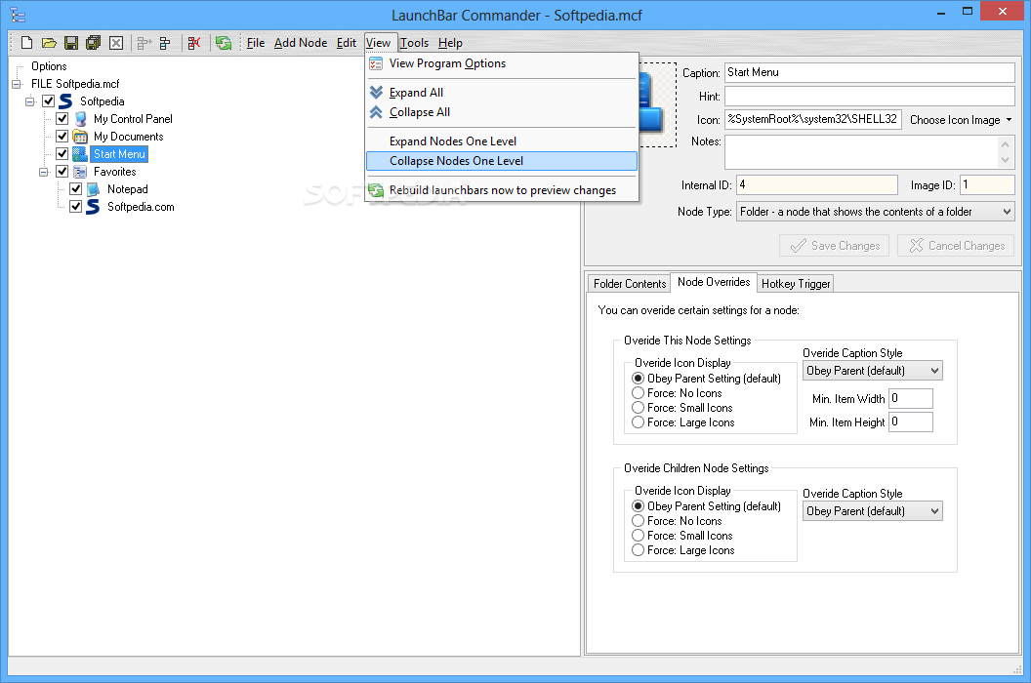Click the Start Menu node icon
Screen dimensions: 1031x683
tap(79, 154)
